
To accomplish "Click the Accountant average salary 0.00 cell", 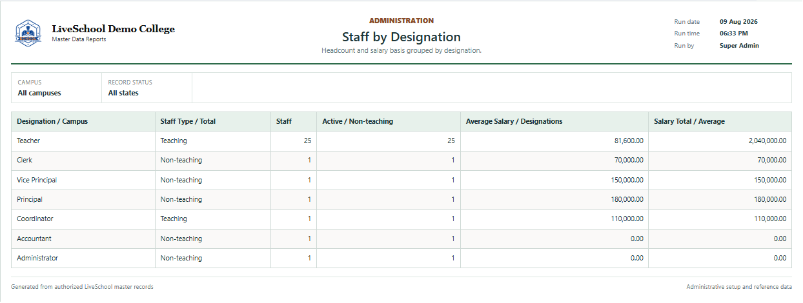I will point(554,239).
